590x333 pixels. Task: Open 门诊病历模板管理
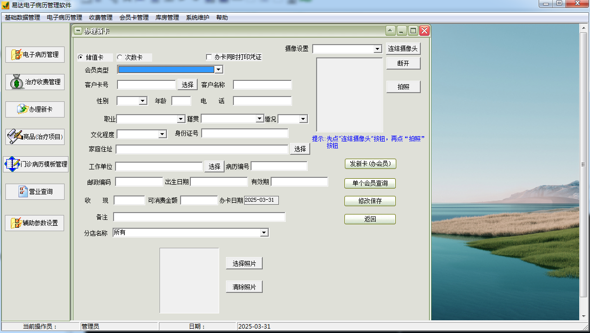tap(35, 163)
